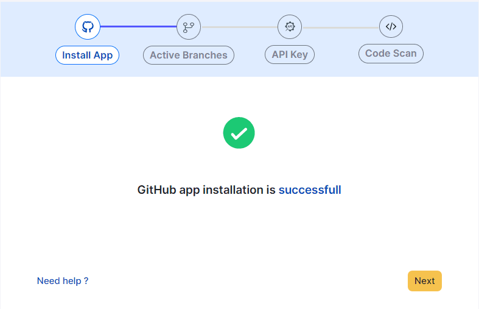Select the git branch step icon
Viewport: 479px width, 309px height.
point(189,27)
